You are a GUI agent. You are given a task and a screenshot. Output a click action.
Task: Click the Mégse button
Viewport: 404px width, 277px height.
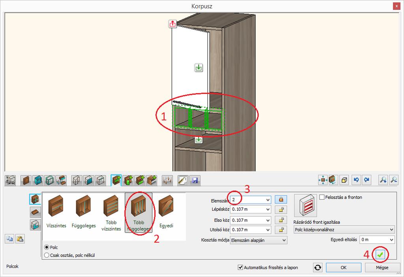[x=382, y=268]
